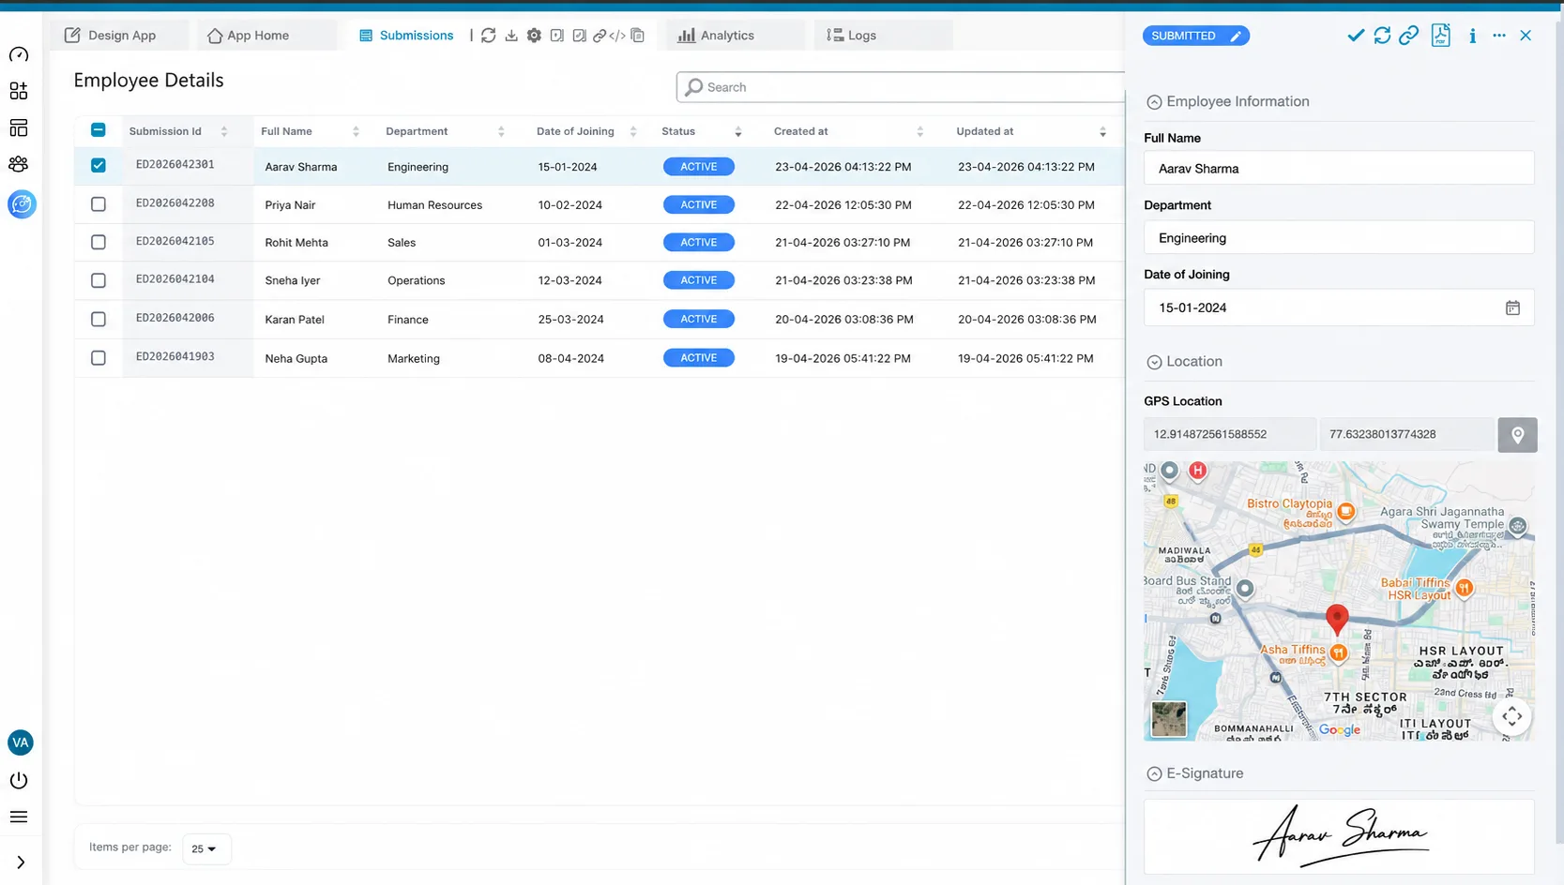
Task: Open the calendar picker for Date of Joining
Action: pos(1512,307)
